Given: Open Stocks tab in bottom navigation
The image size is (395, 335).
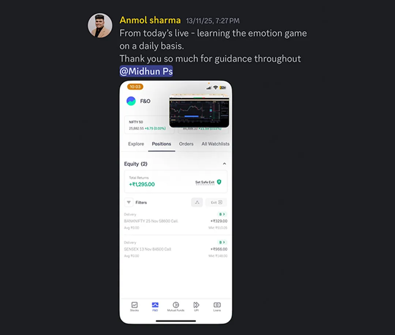Looking at the screenshot, I should point(135,306).
